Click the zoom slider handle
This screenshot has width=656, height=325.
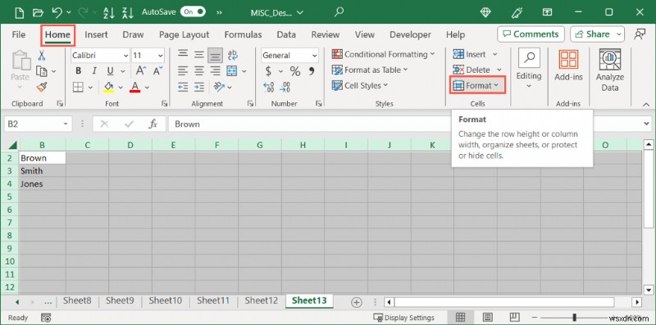[575, 317]
